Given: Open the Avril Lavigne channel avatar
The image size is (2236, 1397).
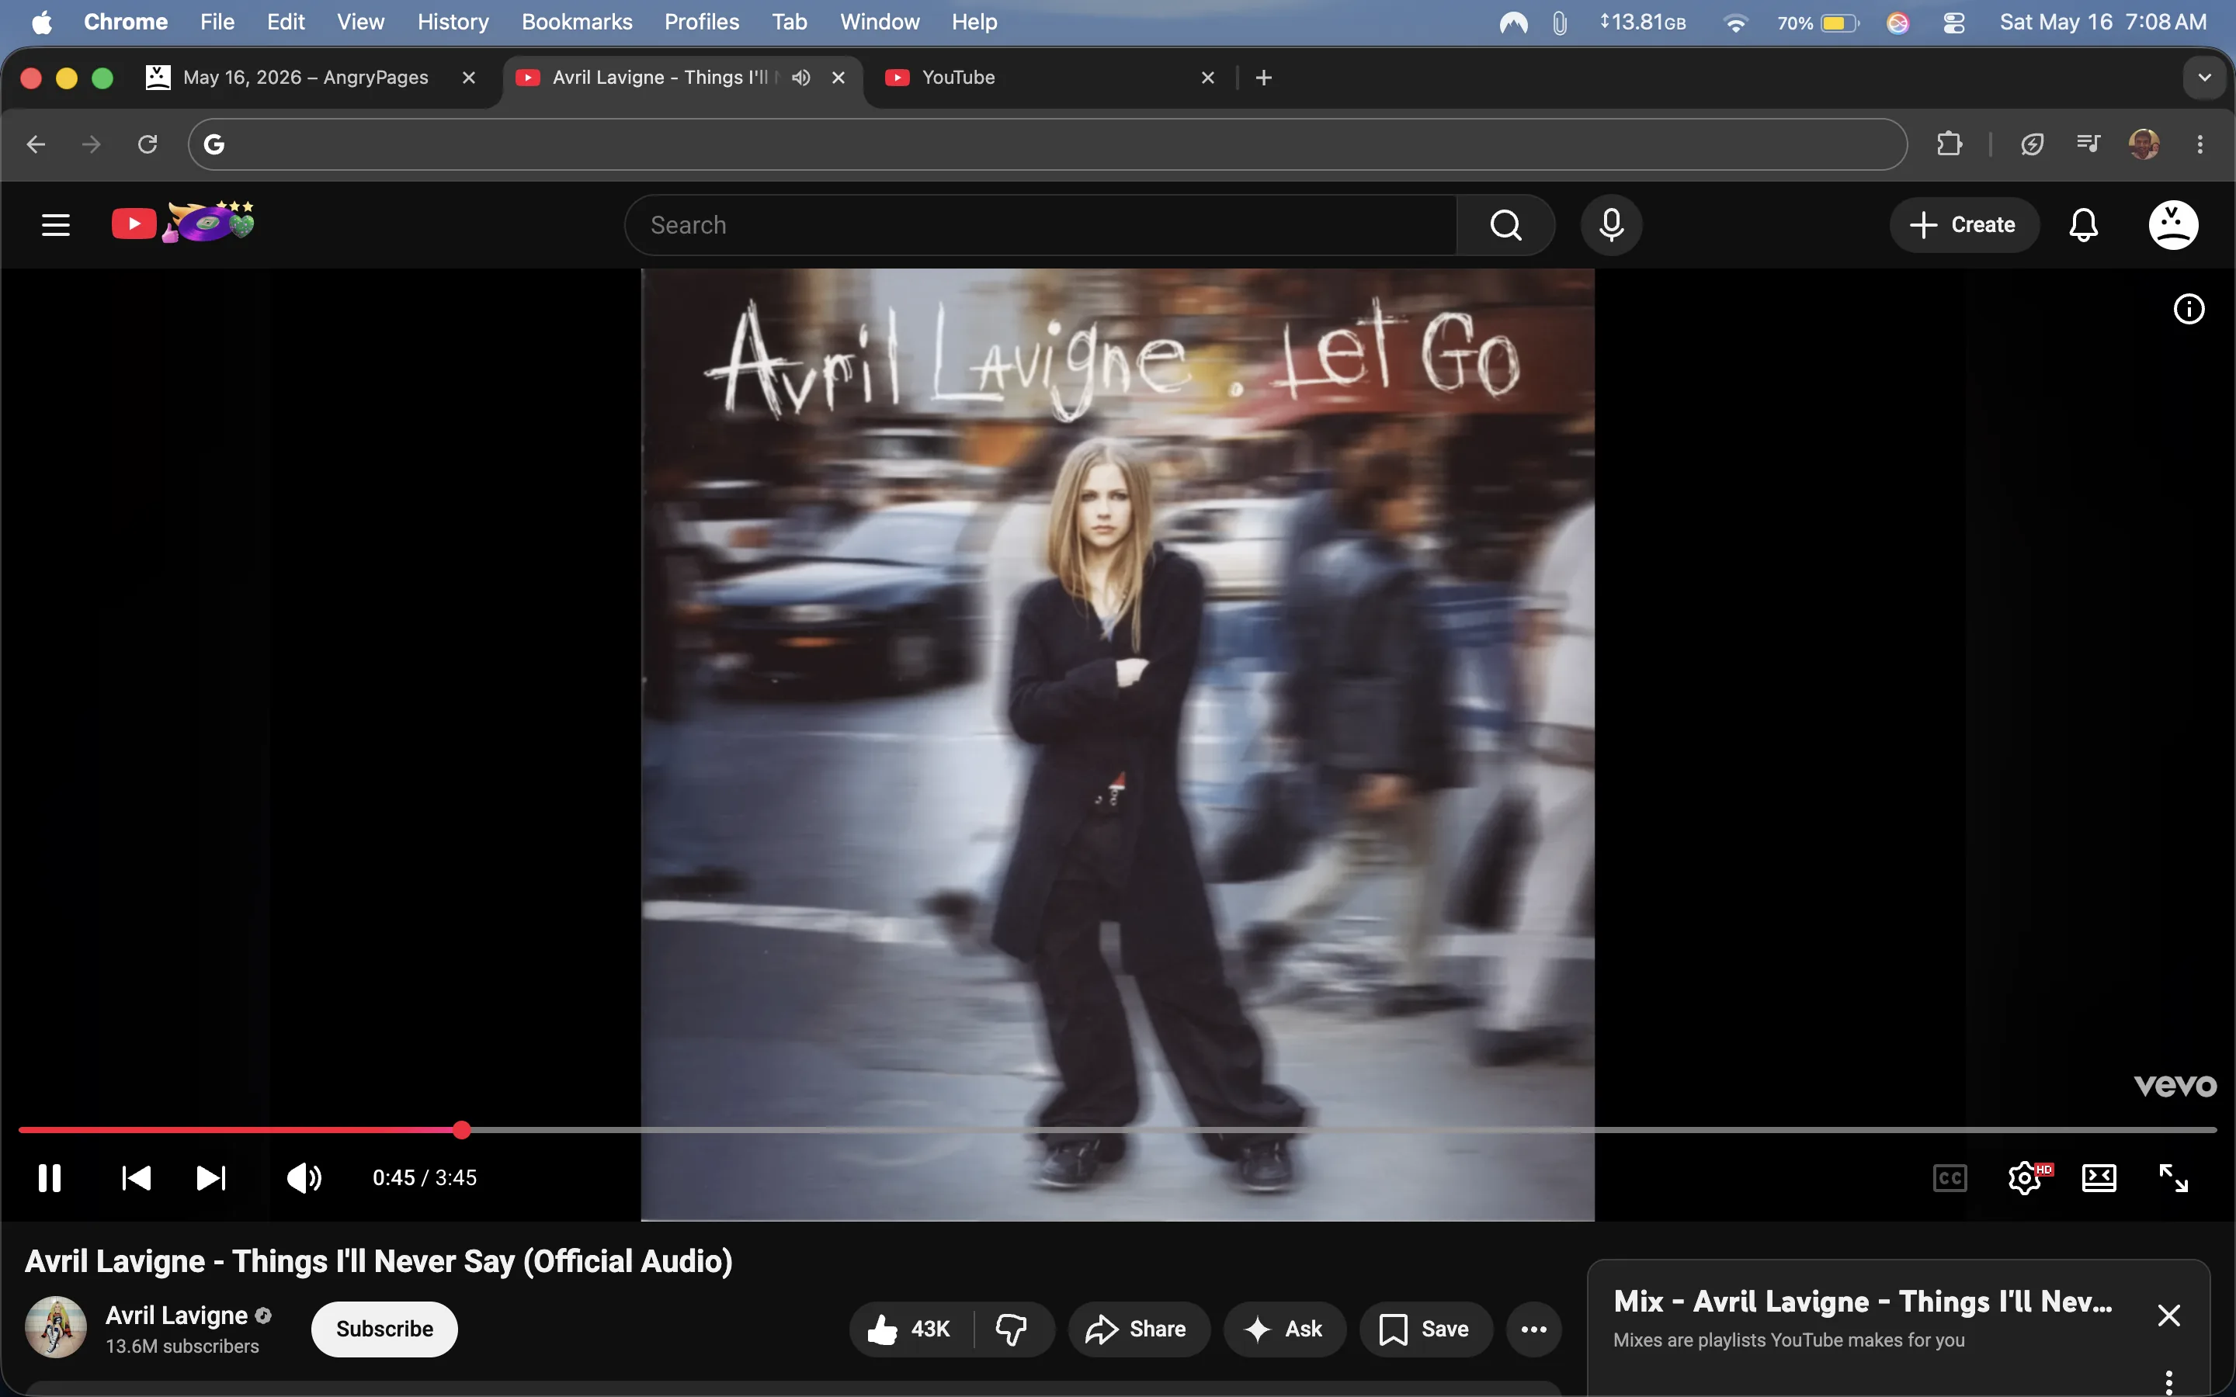Looking at the screenshot, I should [x=55, y=1327].
